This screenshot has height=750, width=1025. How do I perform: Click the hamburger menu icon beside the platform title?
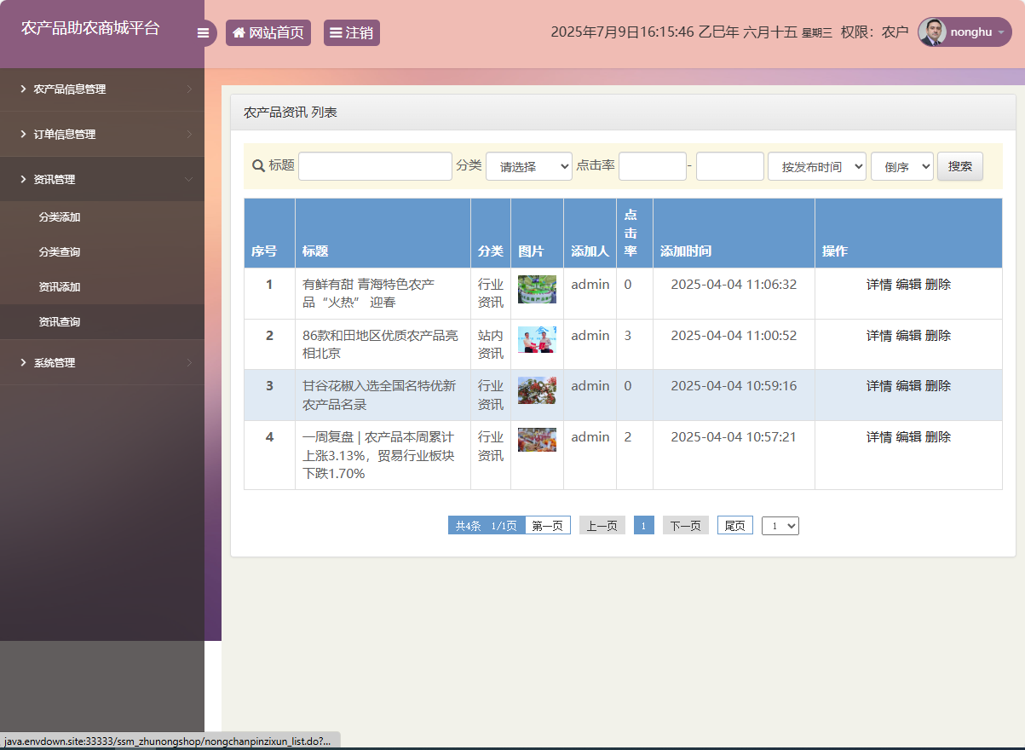[204, 32]
